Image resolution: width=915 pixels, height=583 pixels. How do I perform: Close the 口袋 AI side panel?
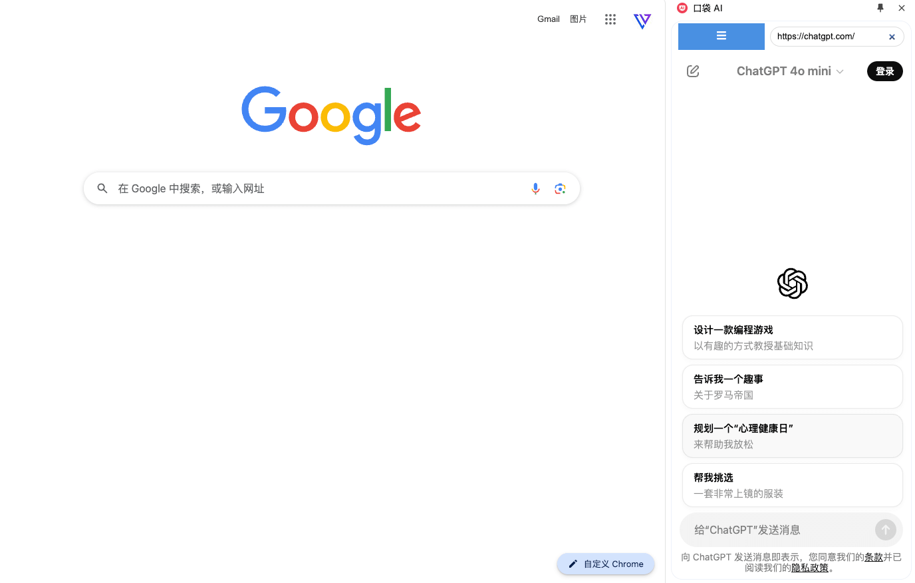[902, 8]
